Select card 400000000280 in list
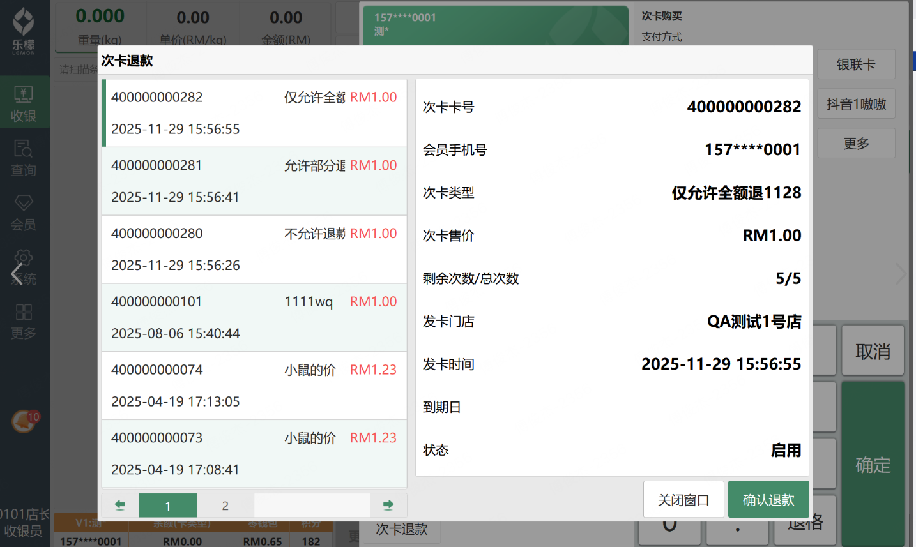The image size is (916, 547). [254, 250]
